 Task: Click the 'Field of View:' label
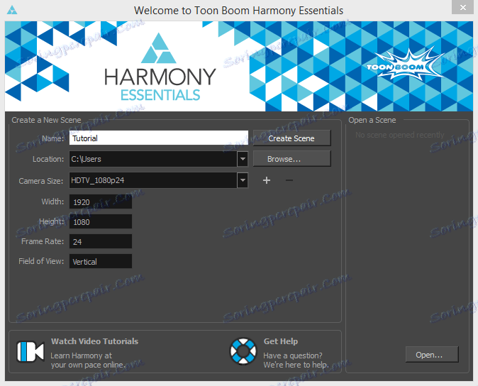(x=41, y=261)
